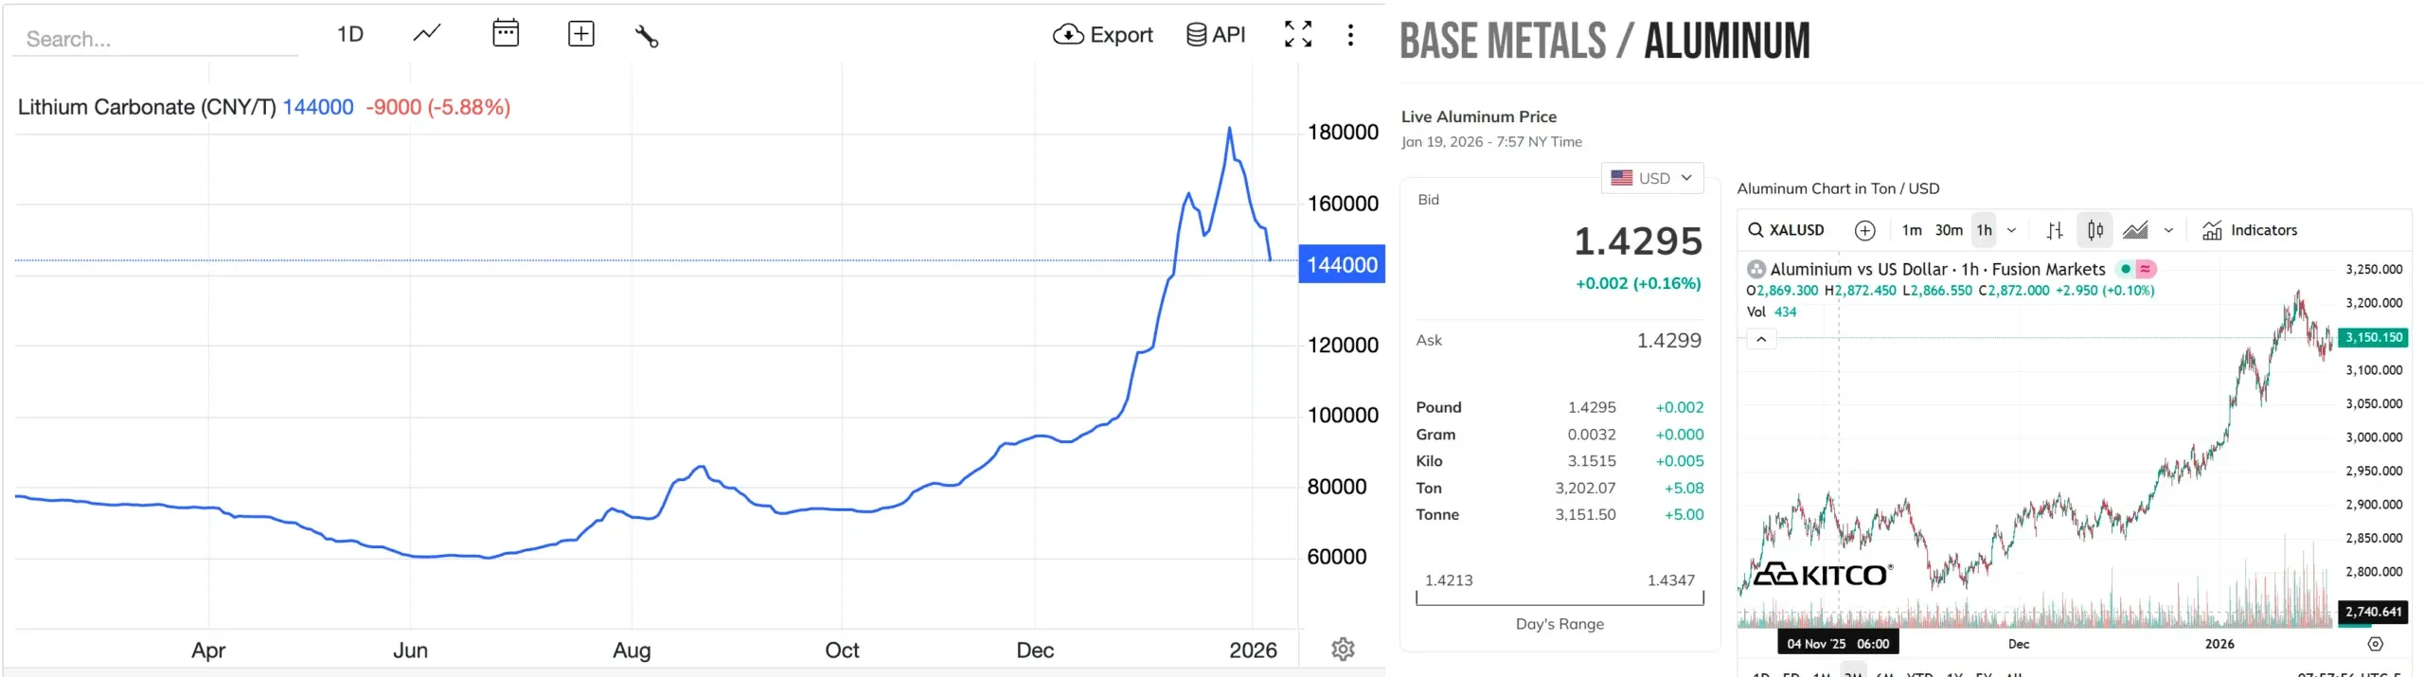The width and height of the screenshot is (2424, 677).
Task: Select the 30m timeframe
Action: click(1949, 230)
